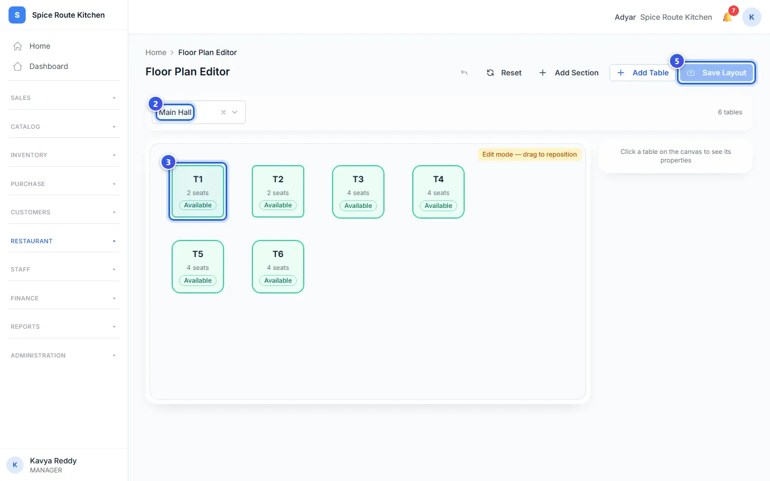The height and width of the screenshot is (481, 770).
Task: Collapse the Restaurant menu section
Action: pos(64,241)
